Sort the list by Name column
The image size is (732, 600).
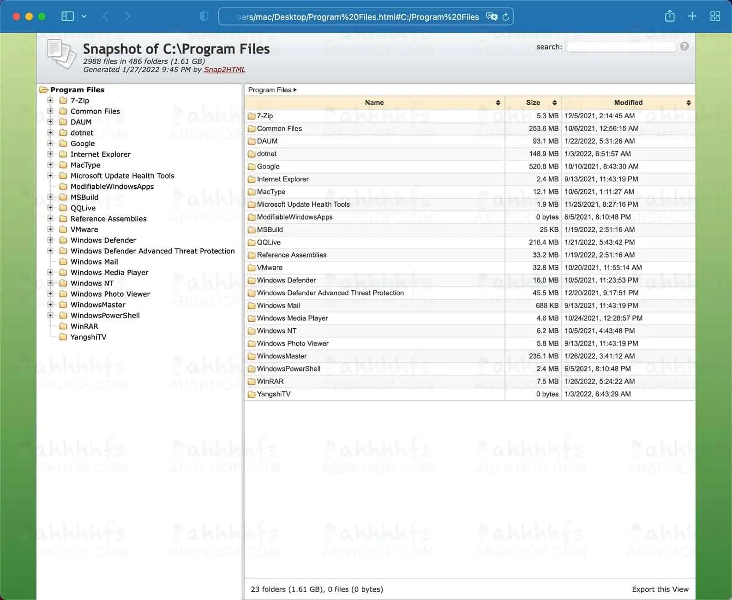click(x=374, y=102)
